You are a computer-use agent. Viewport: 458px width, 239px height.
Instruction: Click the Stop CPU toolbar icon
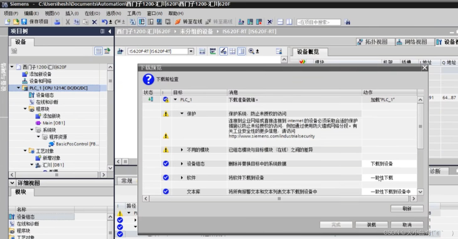pos(259,22)
